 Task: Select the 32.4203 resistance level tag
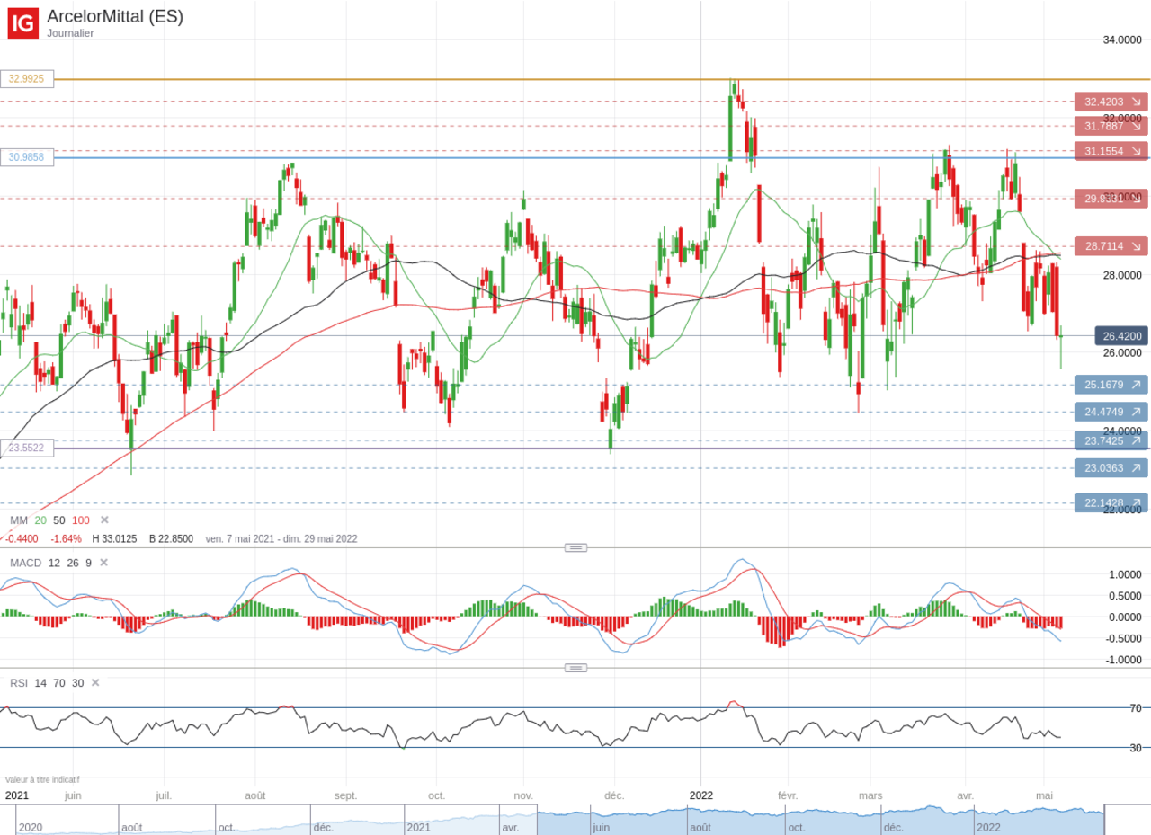pyautogui.click(x=1111, y=102)
